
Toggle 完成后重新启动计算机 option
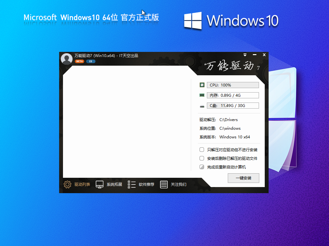[202, 167]
